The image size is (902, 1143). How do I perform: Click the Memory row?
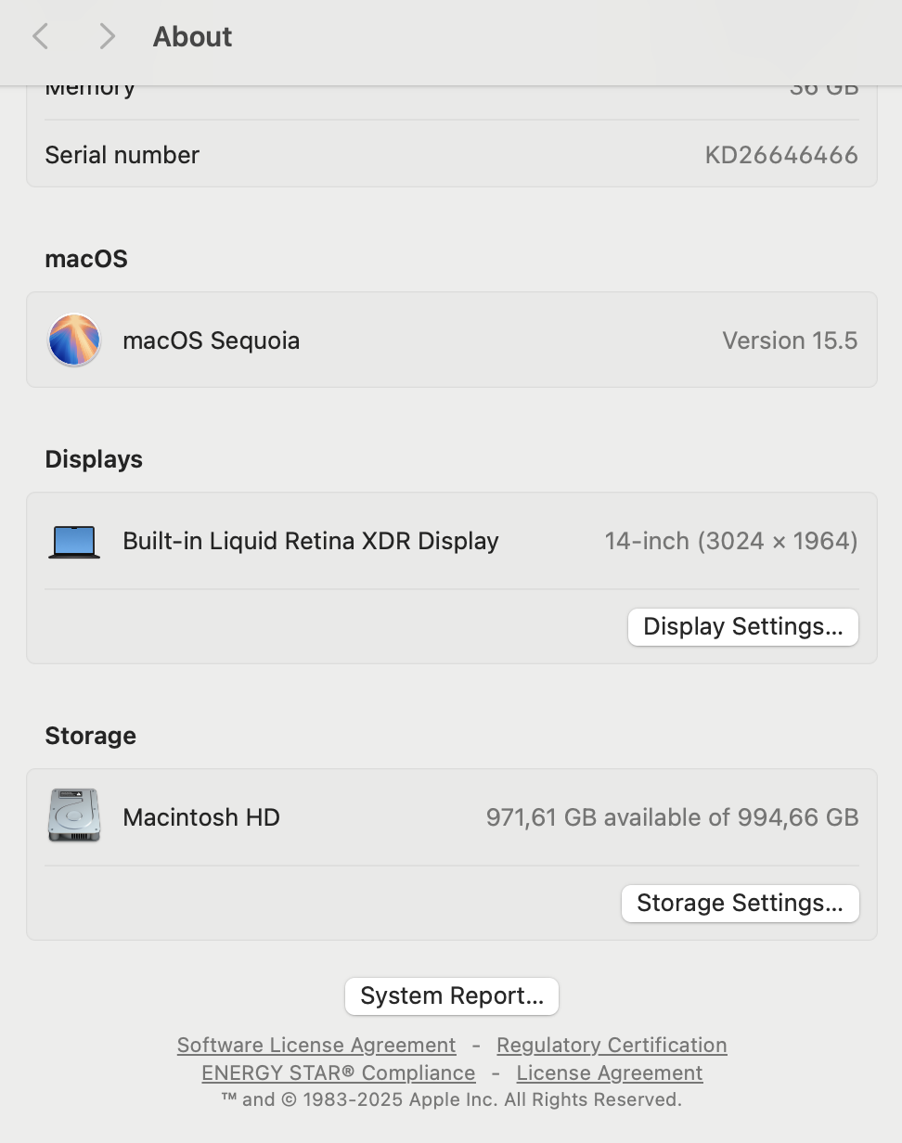451,88
